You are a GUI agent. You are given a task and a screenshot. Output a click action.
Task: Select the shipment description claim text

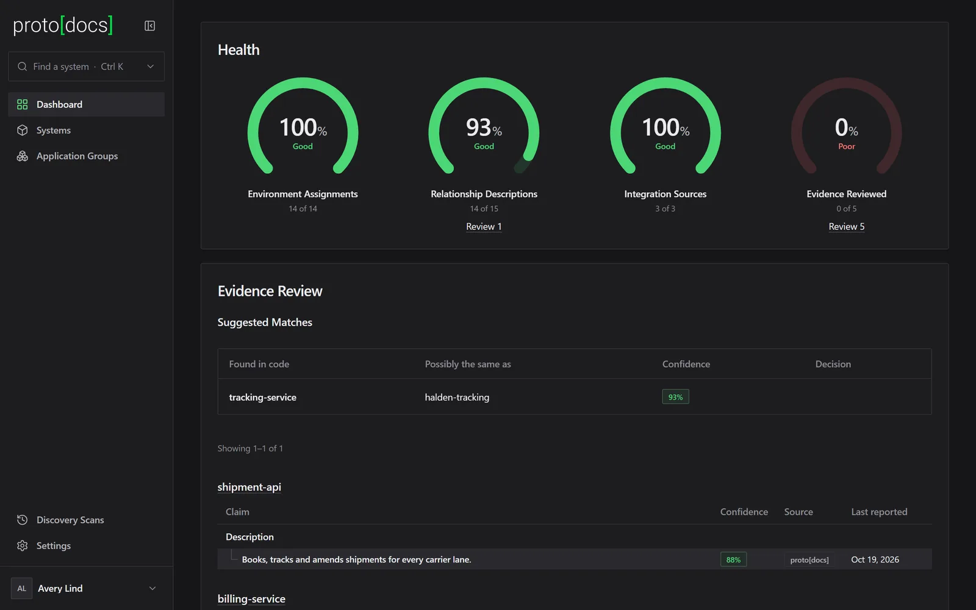356,559
